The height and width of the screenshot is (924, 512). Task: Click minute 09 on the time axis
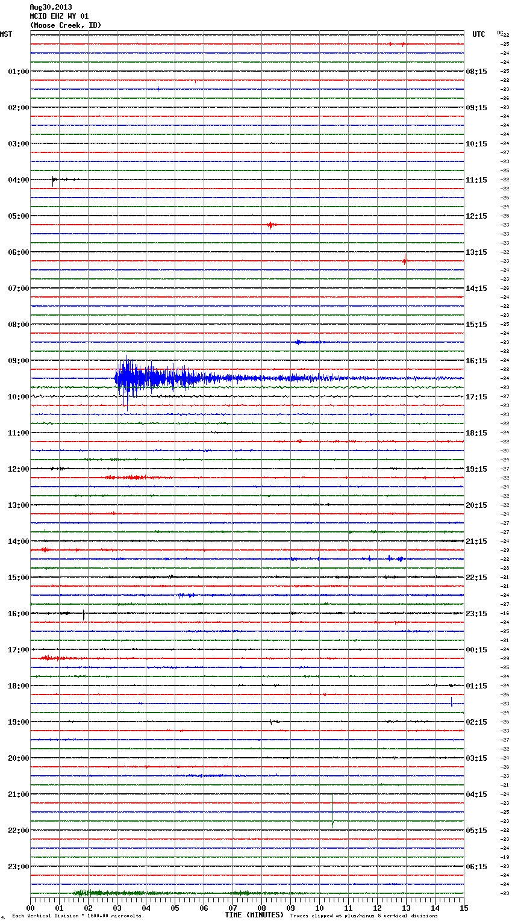(290, 908)
